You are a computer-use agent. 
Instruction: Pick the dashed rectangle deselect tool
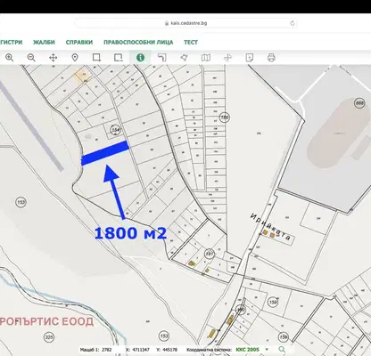[x=119, y=58]
